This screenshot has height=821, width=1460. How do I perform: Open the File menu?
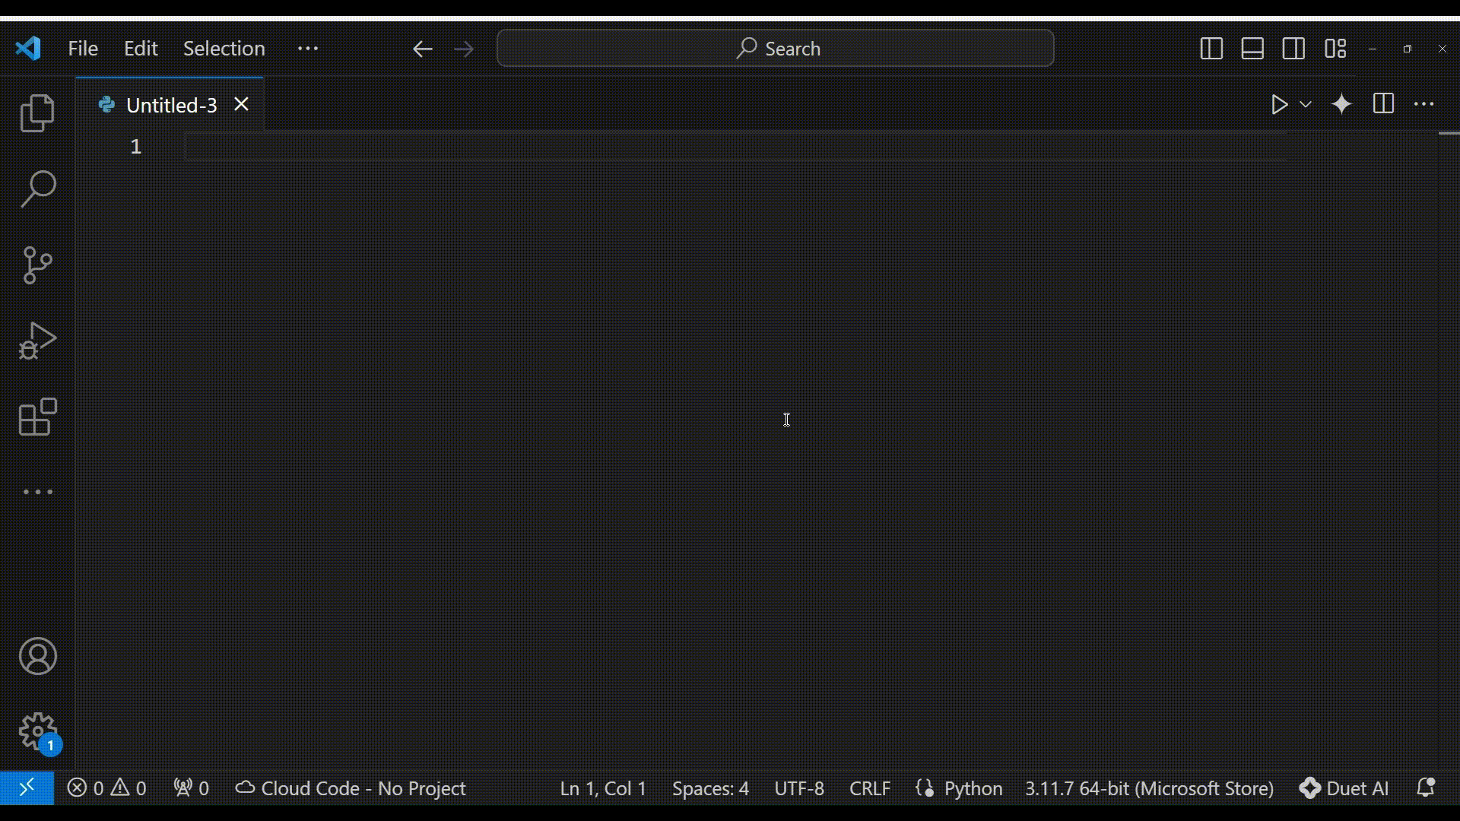pyautogui.click(x=83, y=49)
